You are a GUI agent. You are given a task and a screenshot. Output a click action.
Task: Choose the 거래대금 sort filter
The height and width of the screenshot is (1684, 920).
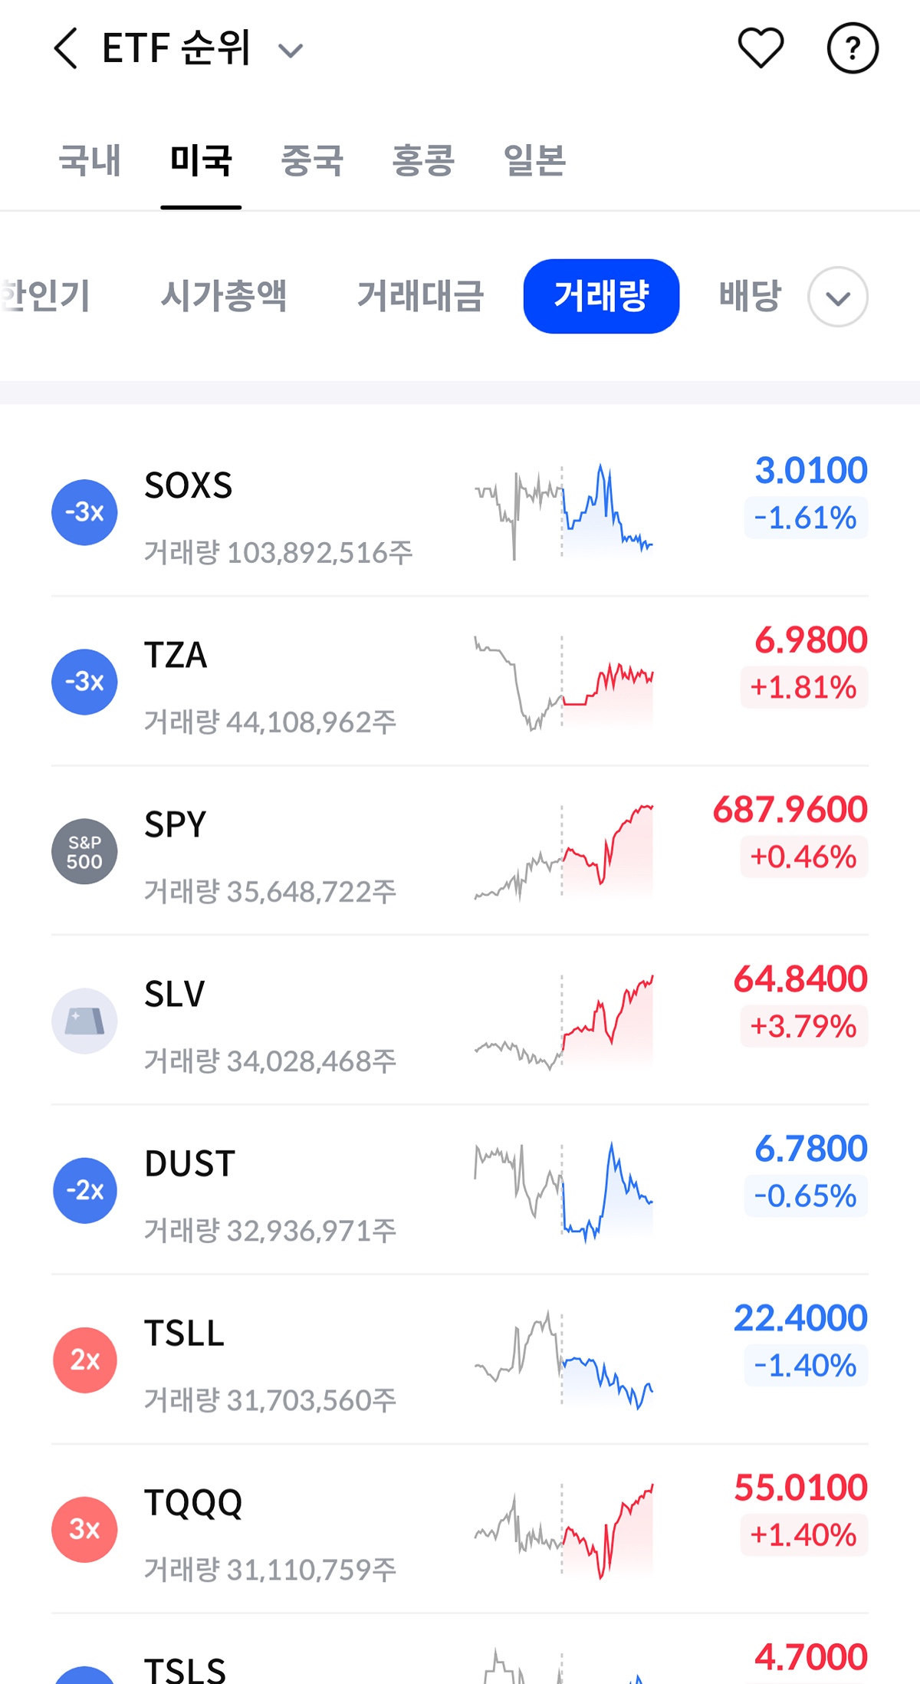click(x=420, y=296)
